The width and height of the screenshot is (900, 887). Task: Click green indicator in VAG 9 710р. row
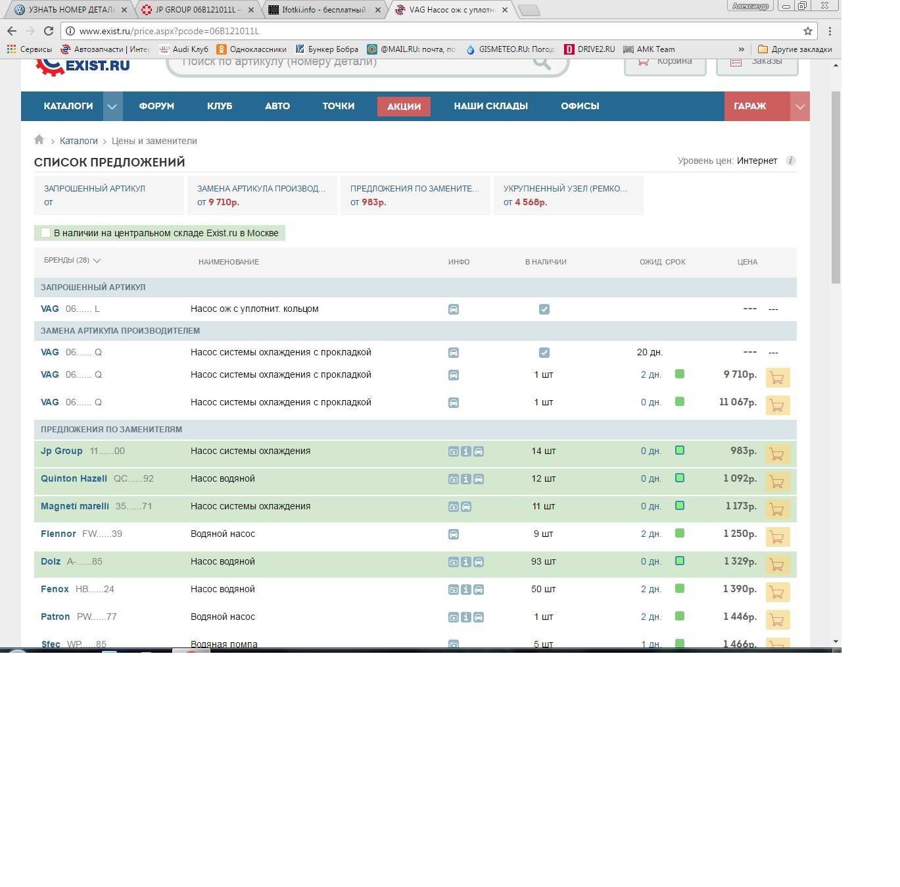pyautogui.click(x=680, y=374)
